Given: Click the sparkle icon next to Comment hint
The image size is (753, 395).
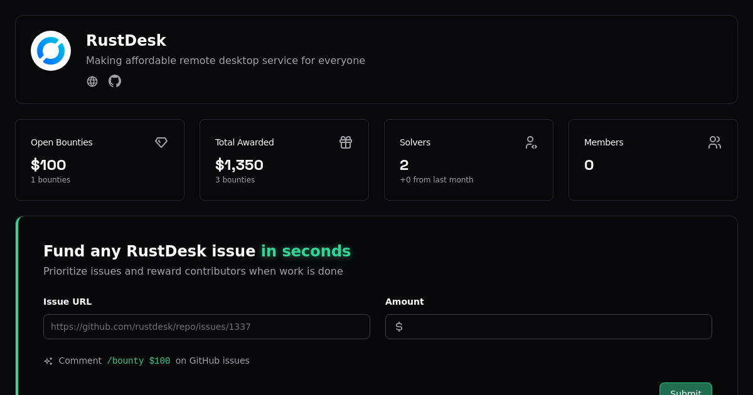Looking at the screenshot, I should (x=48, y=361).
